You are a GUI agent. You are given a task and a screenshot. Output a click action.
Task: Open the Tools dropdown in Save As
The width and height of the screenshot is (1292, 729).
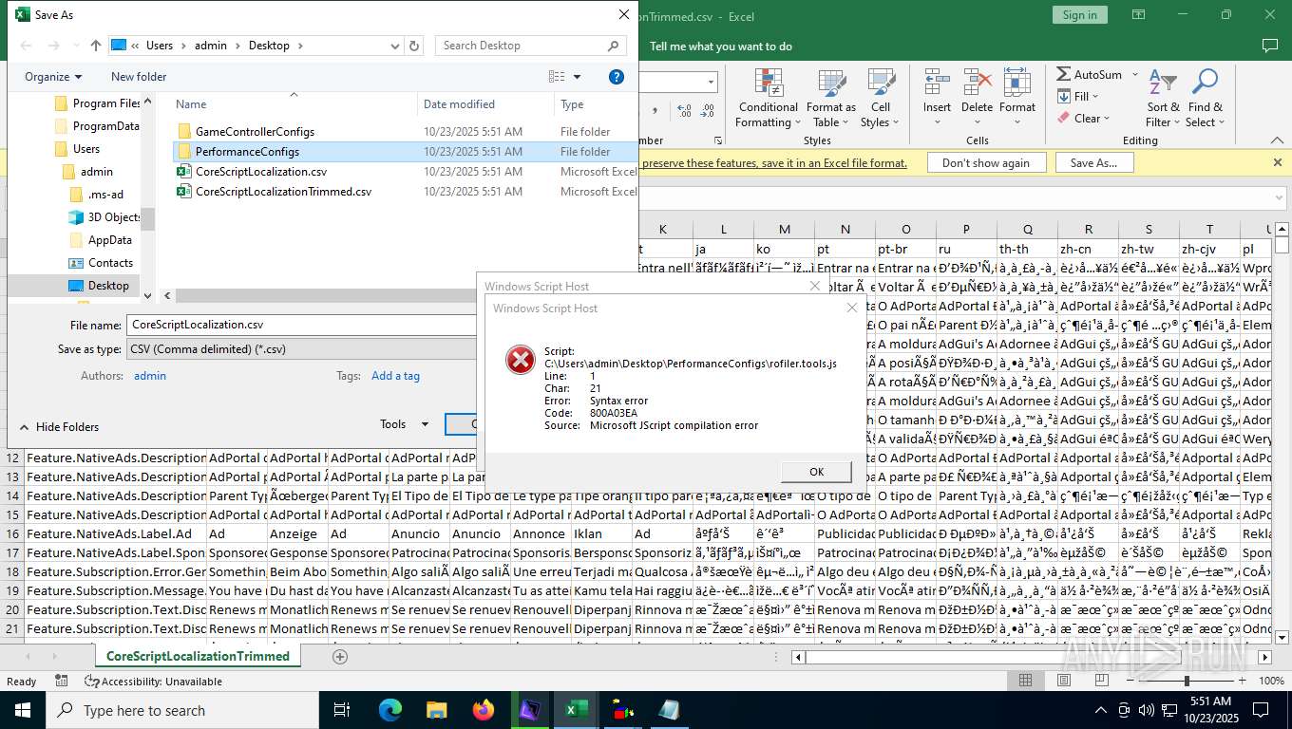coord(405,424)
